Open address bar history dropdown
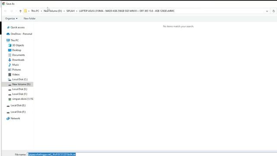This screenshot has width=277, height=156. [x=267, y=11]
